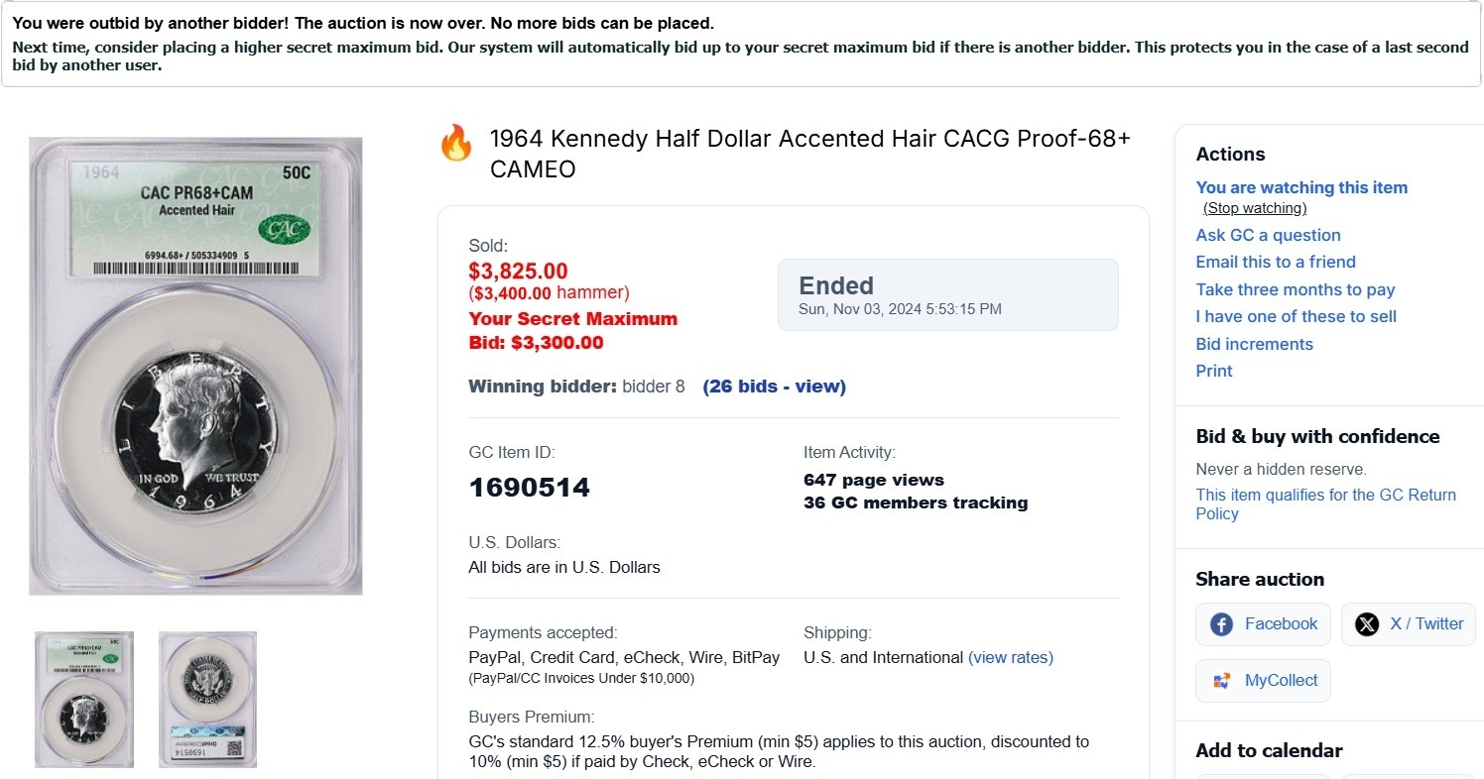Click Email this to a friend

[1276, 262]
